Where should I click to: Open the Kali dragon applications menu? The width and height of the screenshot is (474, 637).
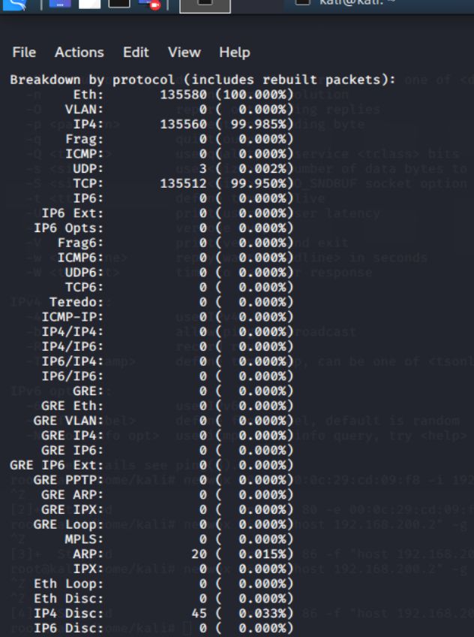(14, 4)
